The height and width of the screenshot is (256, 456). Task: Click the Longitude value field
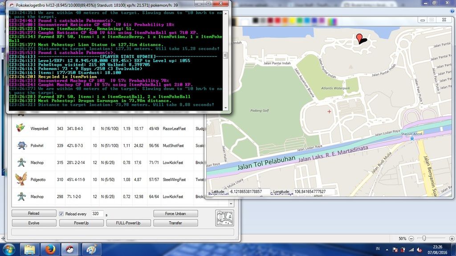[x=313, y=192]
